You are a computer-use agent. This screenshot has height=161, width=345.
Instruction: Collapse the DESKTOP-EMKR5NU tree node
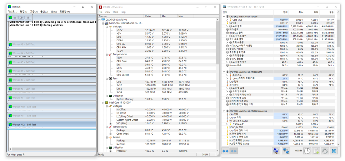(100, 20)
